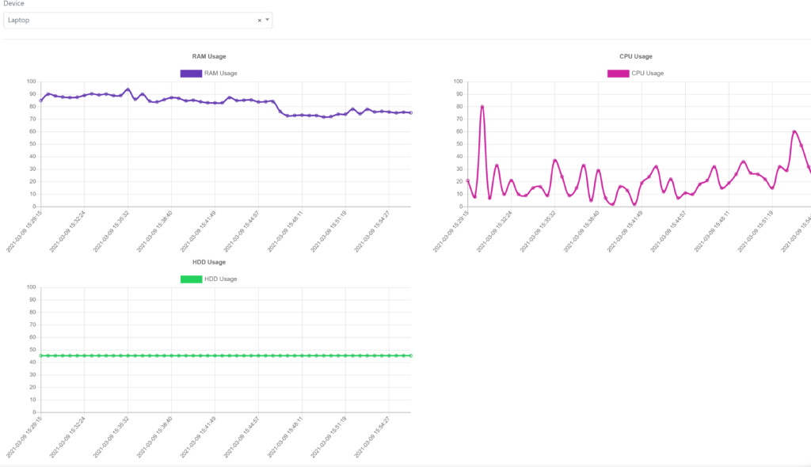This screenshot has width=811, height=467.
Task: Click the first RAM data point at 85
Action: [41, 101]
